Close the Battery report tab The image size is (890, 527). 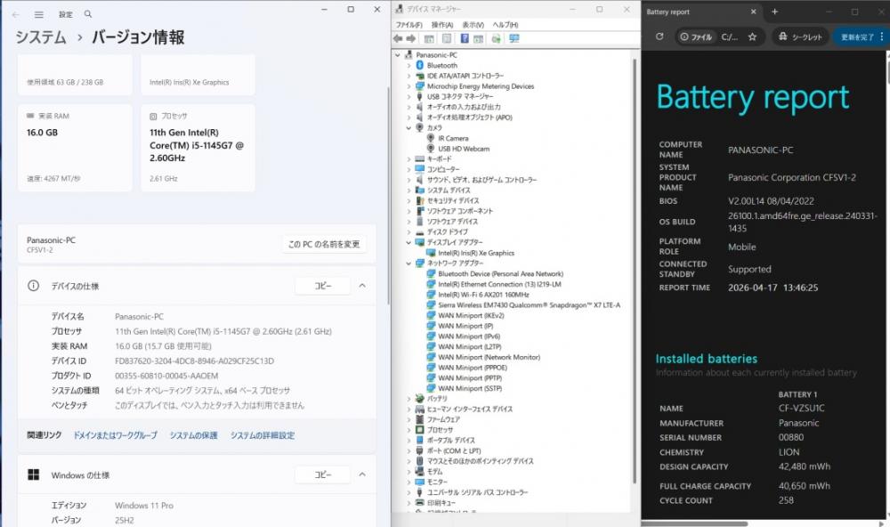coord(754,12)
